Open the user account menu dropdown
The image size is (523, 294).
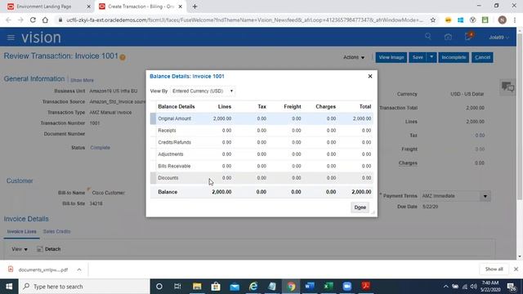coord(499,38)
